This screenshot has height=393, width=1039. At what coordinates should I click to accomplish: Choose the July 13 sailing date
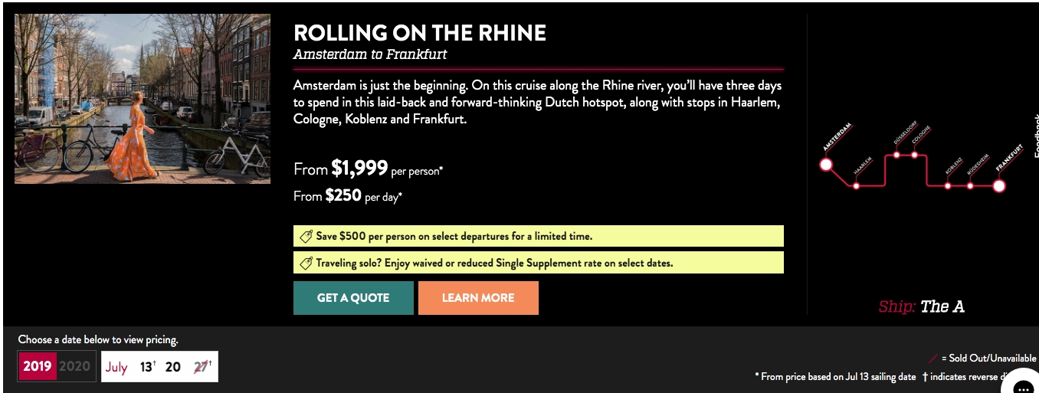point(146,367)
